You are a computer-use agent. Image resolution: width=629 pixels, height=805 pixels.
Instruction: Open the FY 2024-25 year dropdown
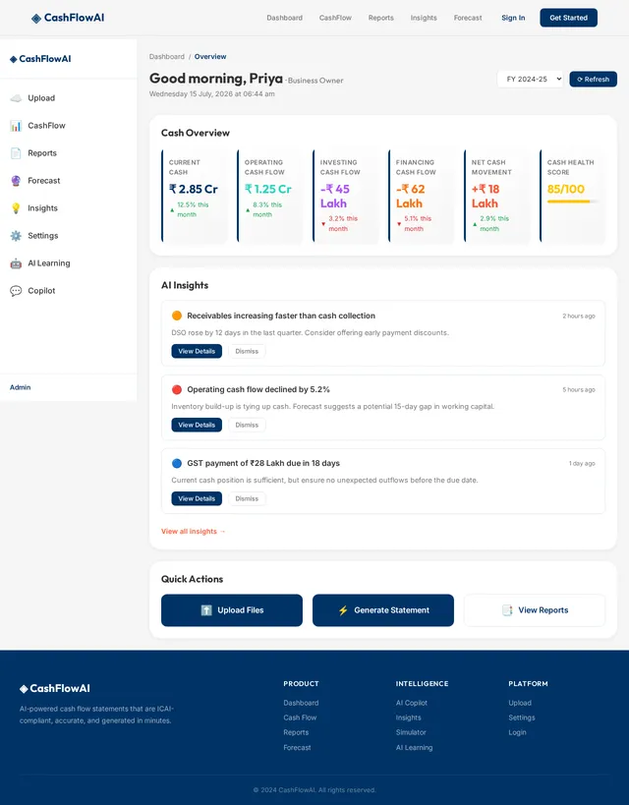click(530, 79)
